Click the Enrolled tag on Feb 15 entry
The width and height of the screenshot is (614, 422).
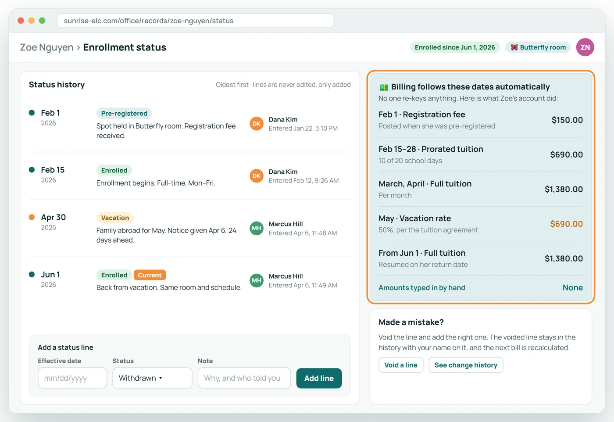point(114,170)
